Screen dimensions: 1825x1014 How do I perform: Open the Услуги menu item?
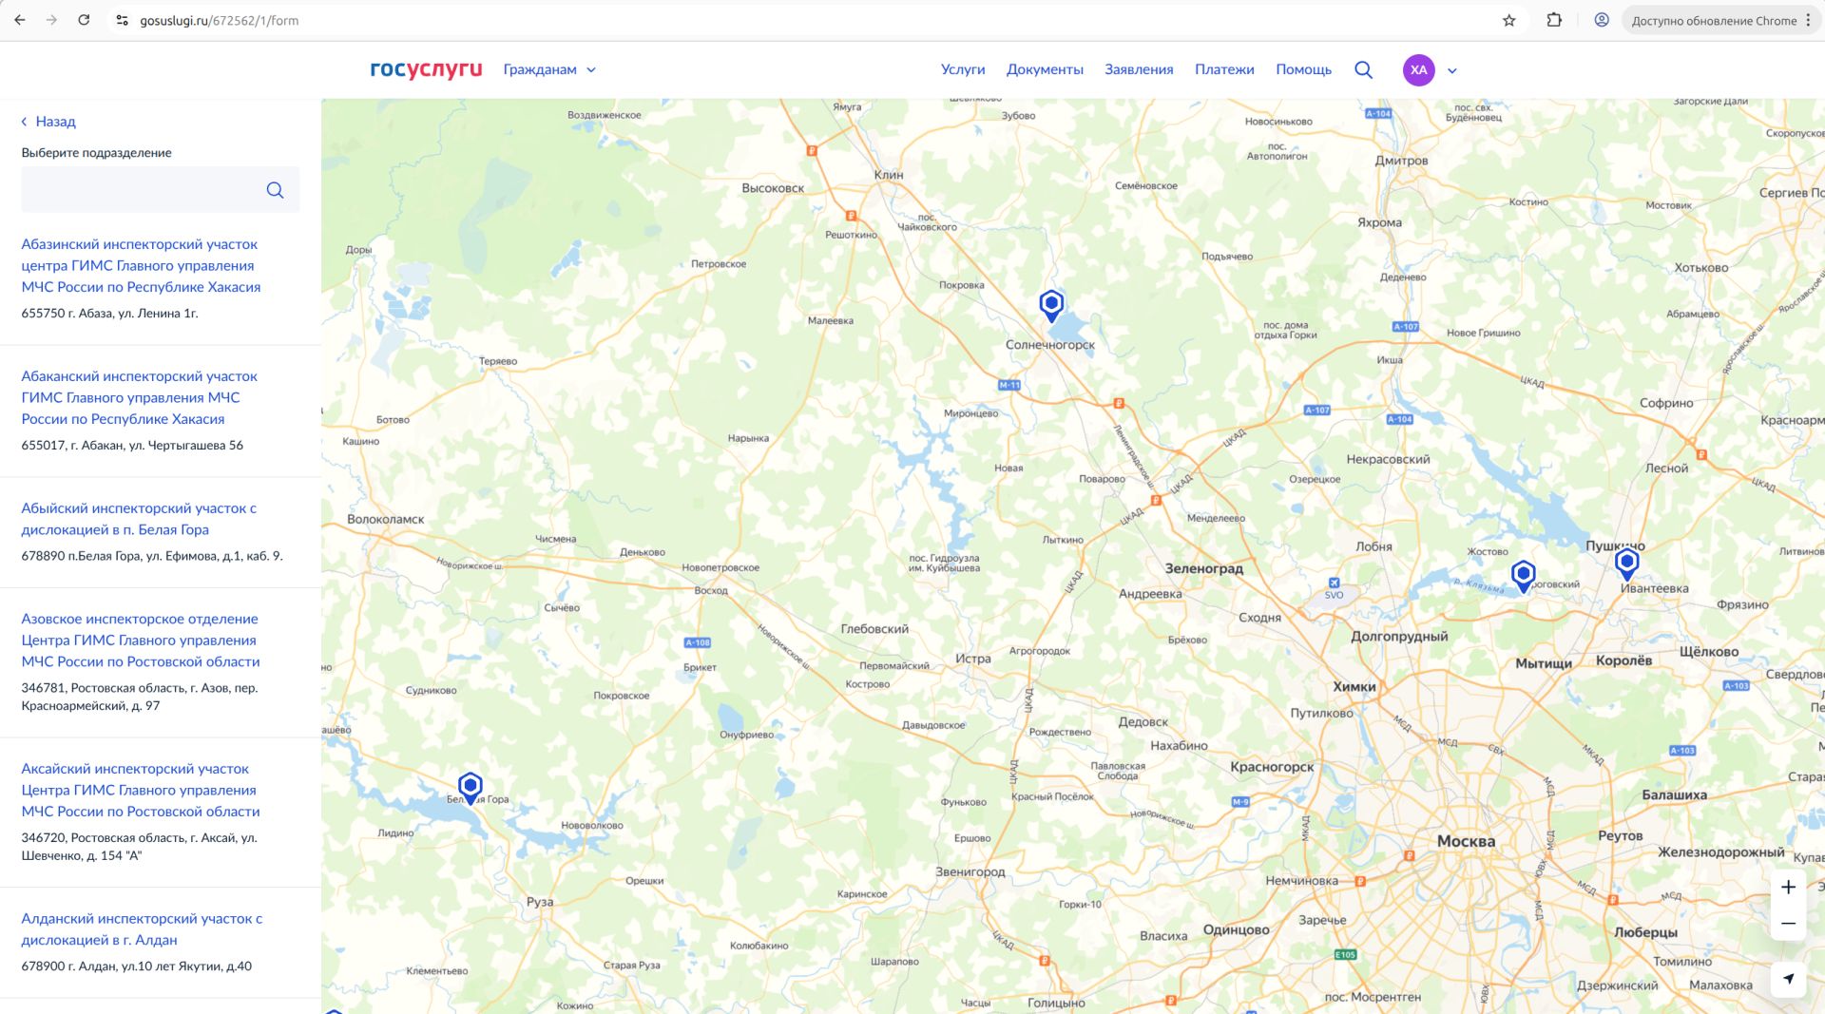click(963, 69)
